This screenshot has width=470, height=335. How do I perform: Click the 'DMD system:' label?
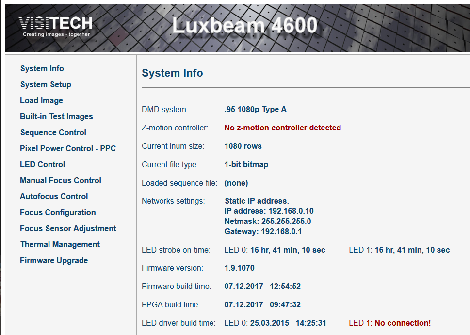point(164,110)
